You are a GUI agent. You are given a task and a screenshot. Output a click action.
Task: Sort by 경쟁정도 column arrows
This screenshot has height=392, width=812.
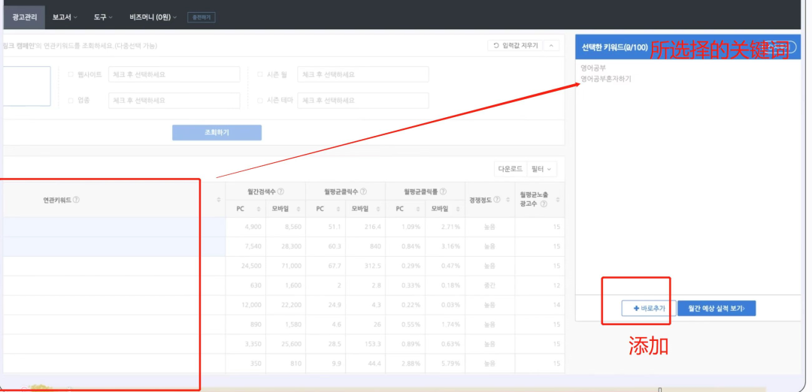tap(508, 200)
